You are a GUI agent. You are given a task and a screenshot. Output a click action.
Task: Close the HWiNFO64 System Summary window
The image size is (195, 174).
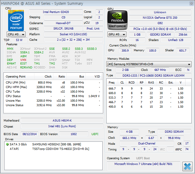pyautogui.click(x=191, y=3)
